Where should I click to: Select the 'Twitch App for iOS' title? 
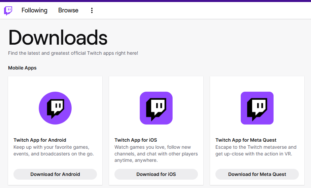(x=136, y=140)
